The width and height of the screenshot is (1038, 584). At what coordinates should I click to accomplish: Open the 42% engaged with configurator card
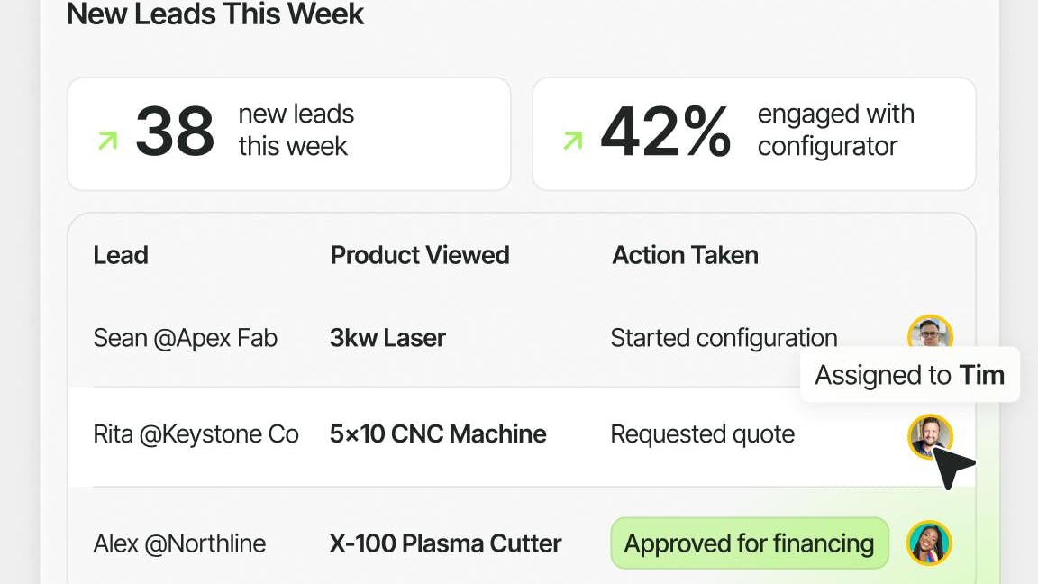753,133
